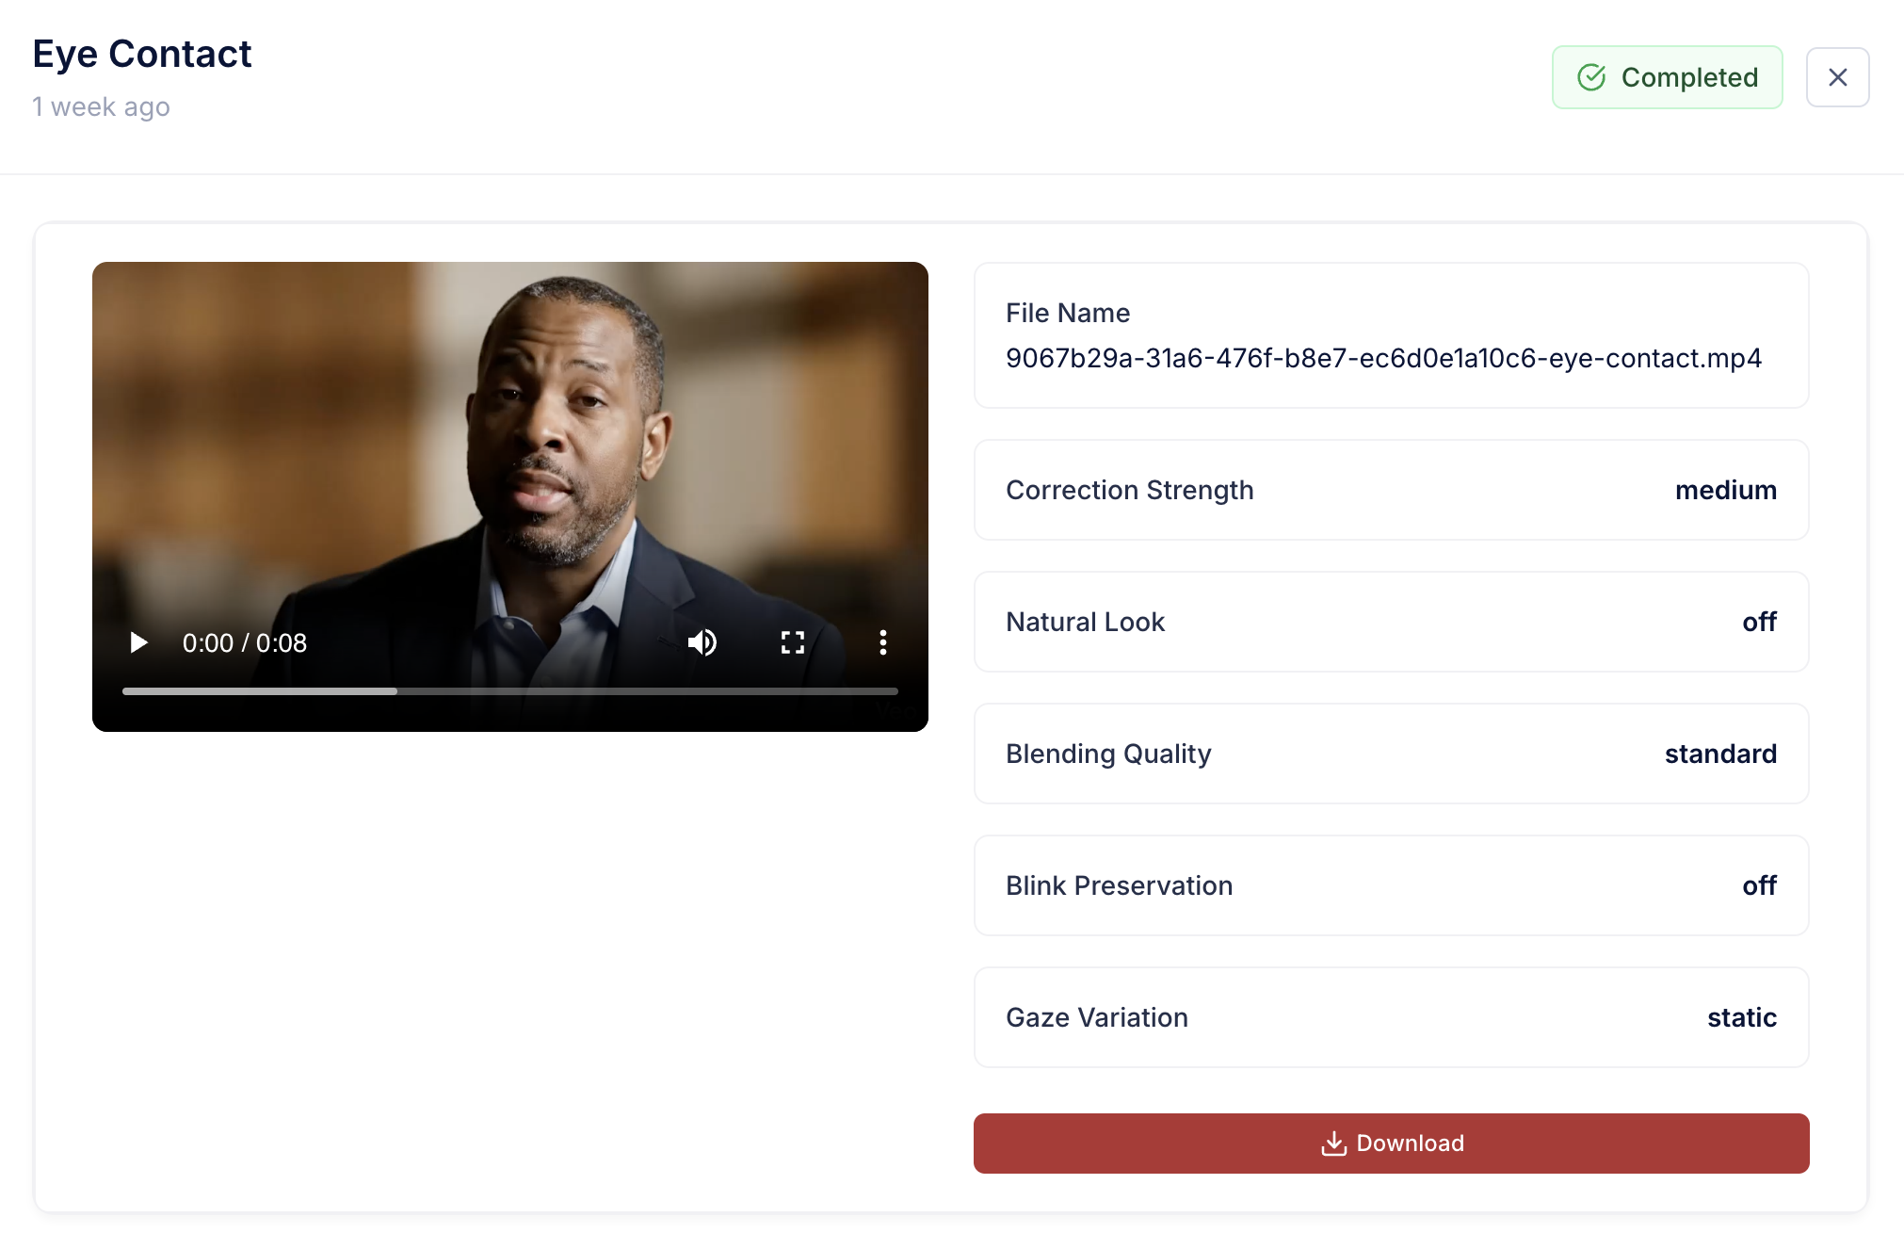Seek on the video progress bar
The height and width of the screenshot is (1249, 1904).
tap(509, 691)
